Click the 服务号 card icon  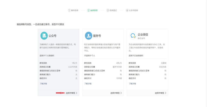[88, 36]
